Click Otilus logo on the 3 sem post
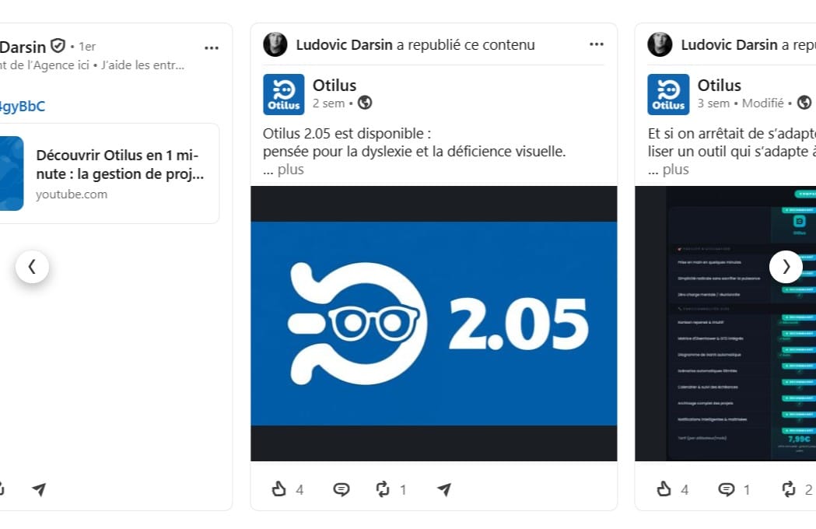 pos(668,94)
